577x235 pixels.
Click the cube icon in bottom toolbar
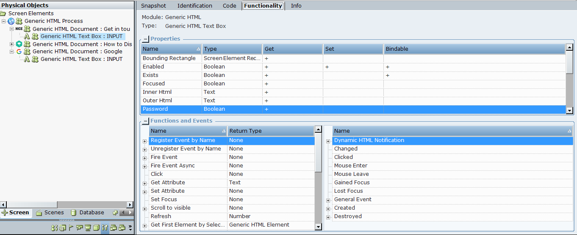[x=96, y=228]
